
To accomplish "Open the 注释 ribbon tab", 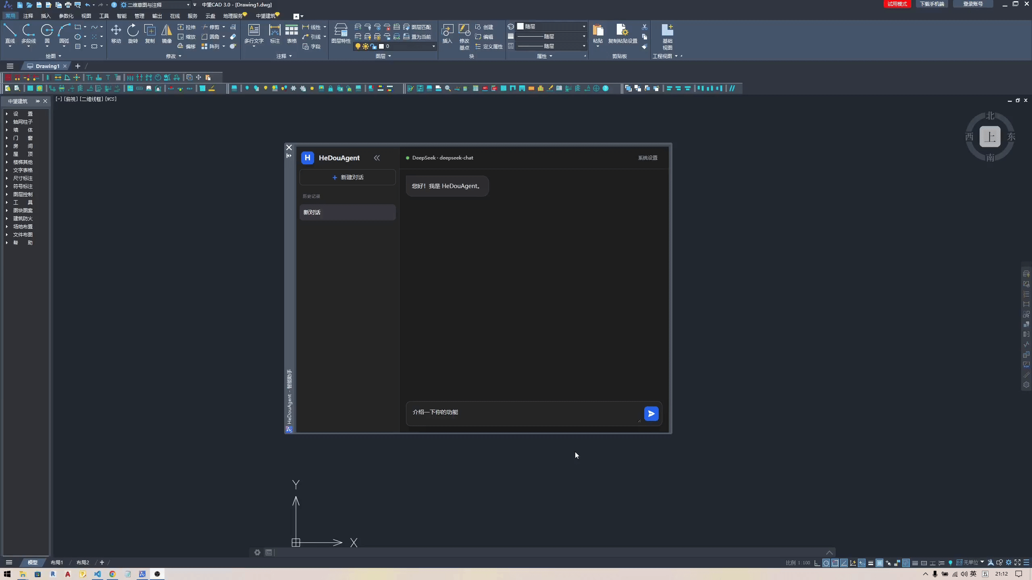I will pos(28,16).
